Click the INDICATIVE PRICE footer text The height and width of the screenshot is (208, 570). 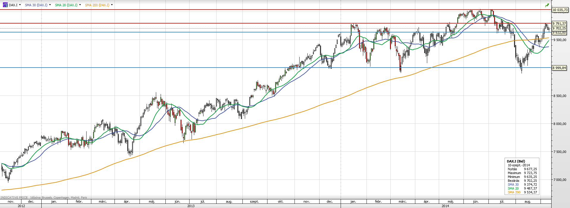14,198
